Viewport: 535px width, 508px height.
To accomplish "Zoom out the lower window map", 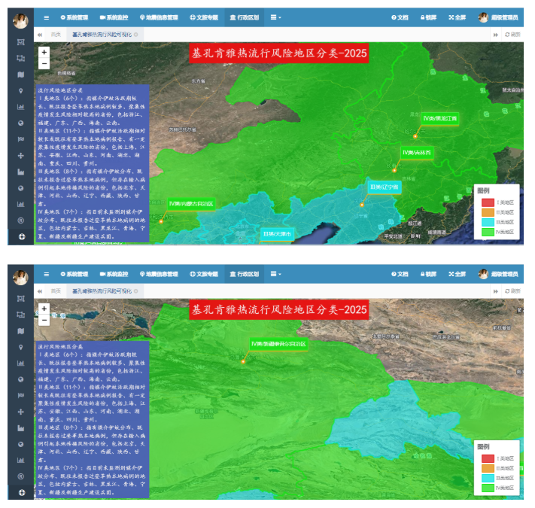I will point(44,321).
